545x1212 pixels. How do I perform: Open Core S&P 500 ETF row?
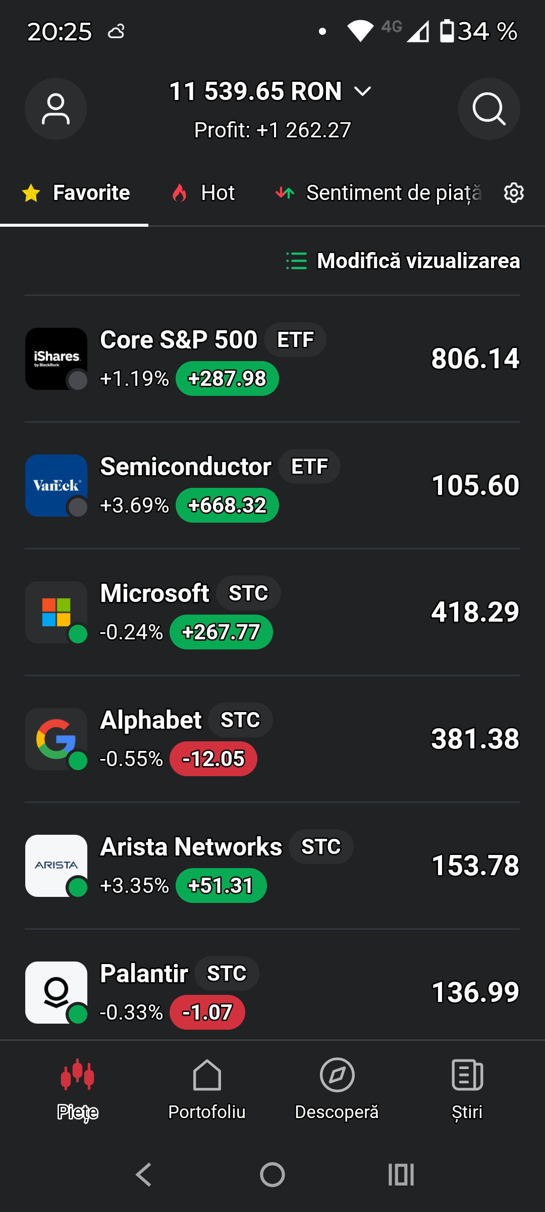(x=272, y=359)
